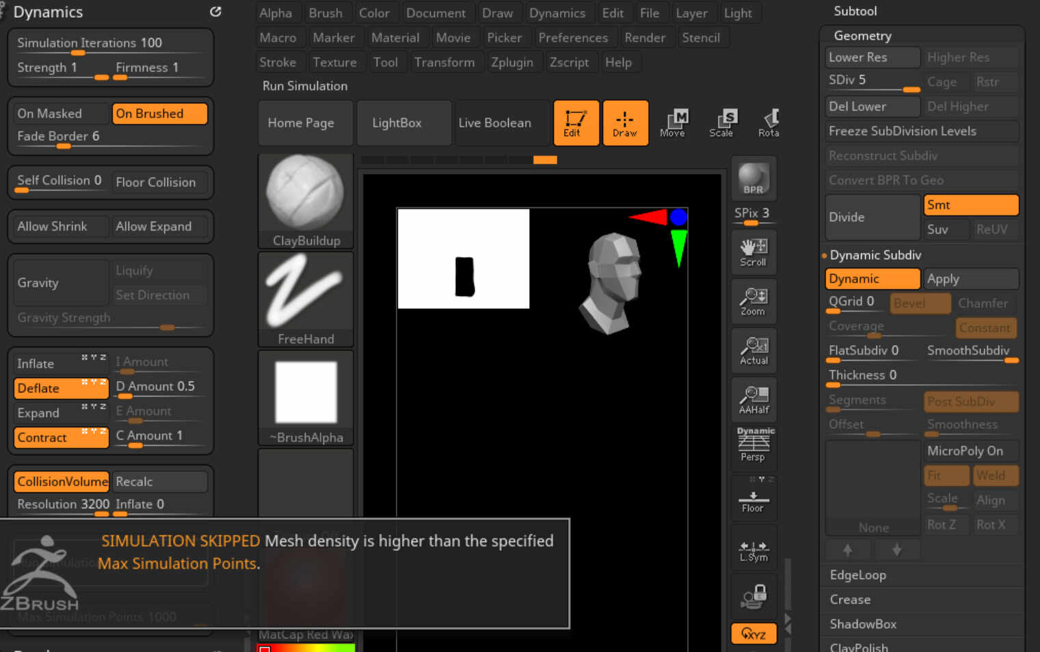Viewport: 1040px width, 652px height.
Task: Click the Scroll canvas icon
Action: coord(754,253)
